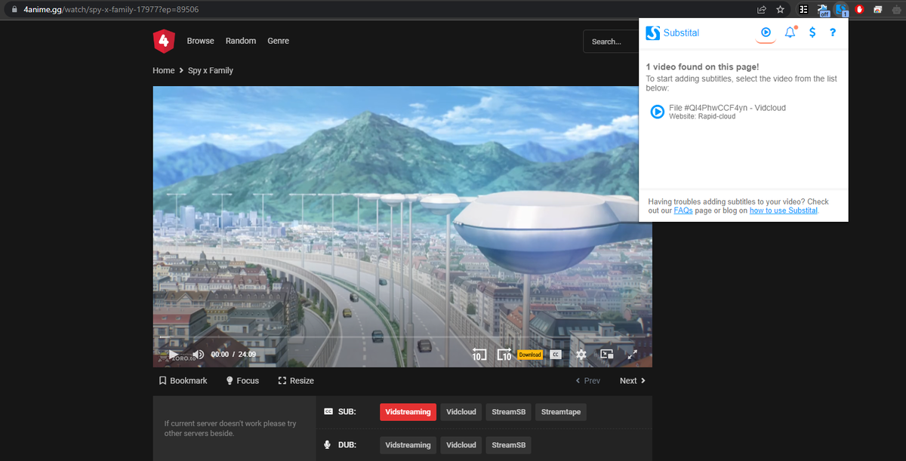This screenshot has width=906, height=461.
Task: Click the Chrome windows extension icon
Action: point(877,9)
